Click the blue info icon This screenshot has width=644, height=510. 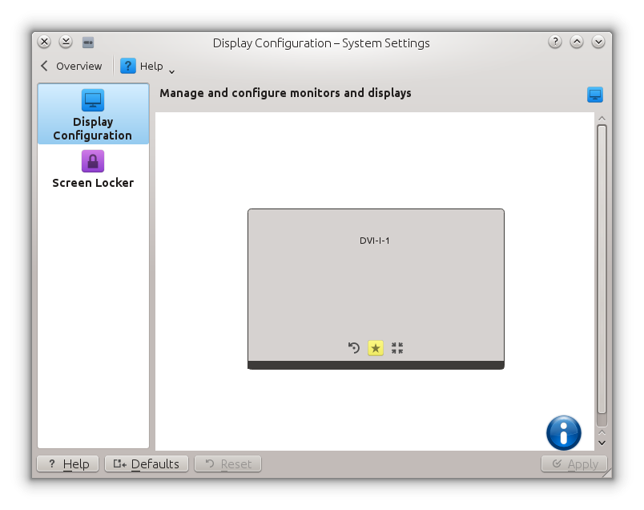tap(563, 433)
